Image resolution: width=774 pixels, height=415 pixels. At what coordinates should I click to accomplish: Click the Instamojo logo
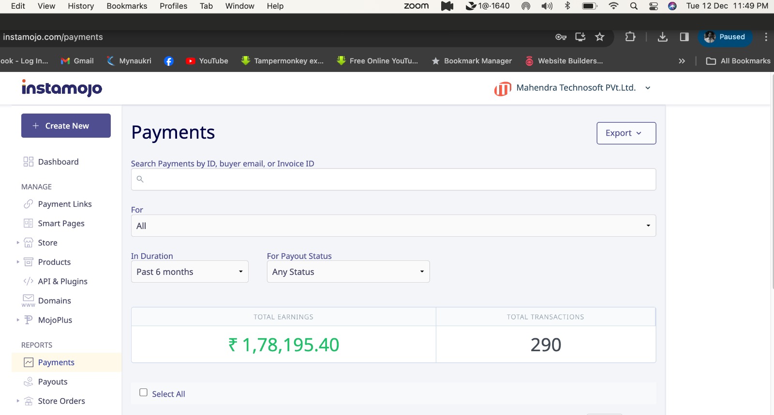(x=62, y=88)
